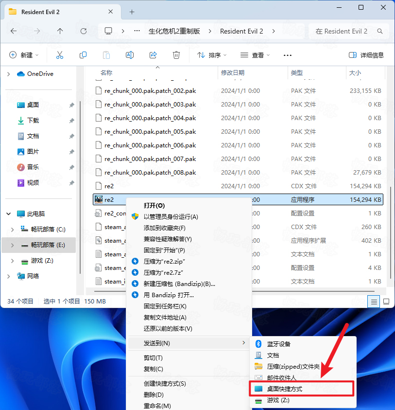Expand the 畅玩部落 (E:) drive node
This screenshot has width=395, height=410.
click(12, 245)
